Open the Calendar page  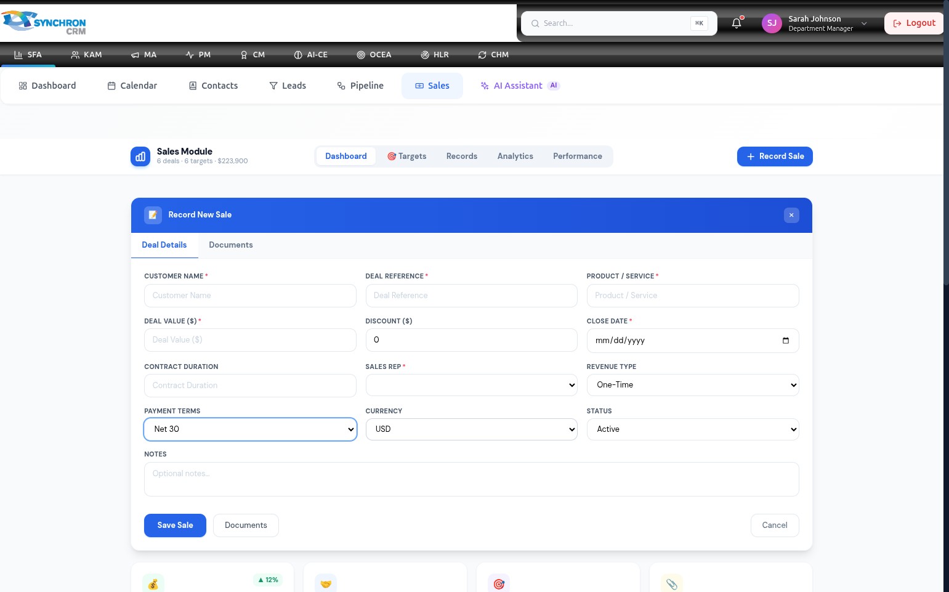[x=132, y=86]
